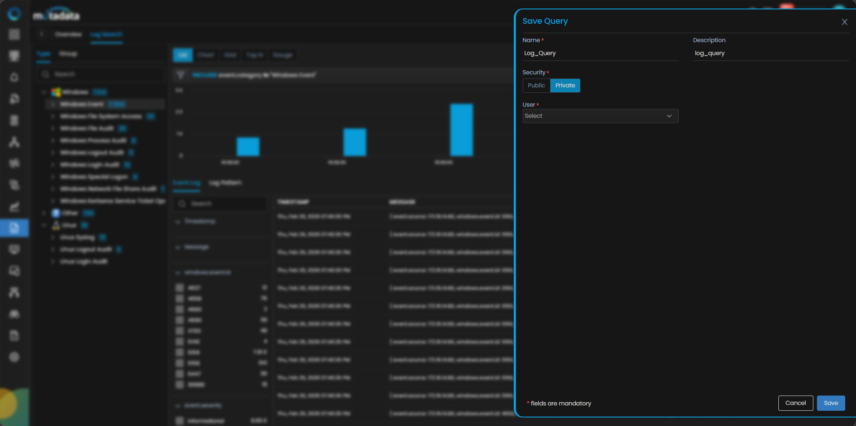Select Public security option
This screenshot has height=426, width=856.
[x=536, y=86]
